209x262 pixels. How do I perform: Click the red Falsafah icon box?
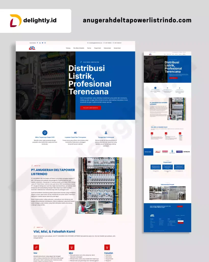(x=107, y=247)
